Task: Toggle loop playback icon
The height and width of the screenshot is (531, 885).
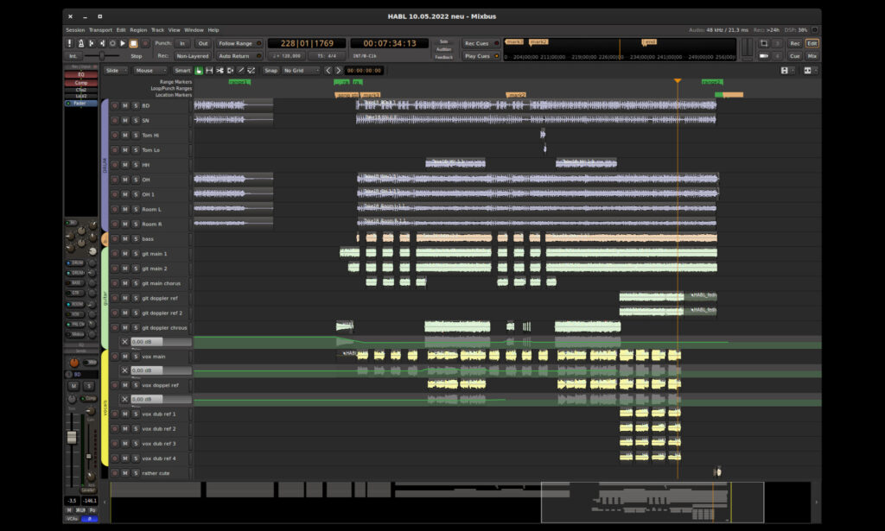Action: tap(112, 43)
